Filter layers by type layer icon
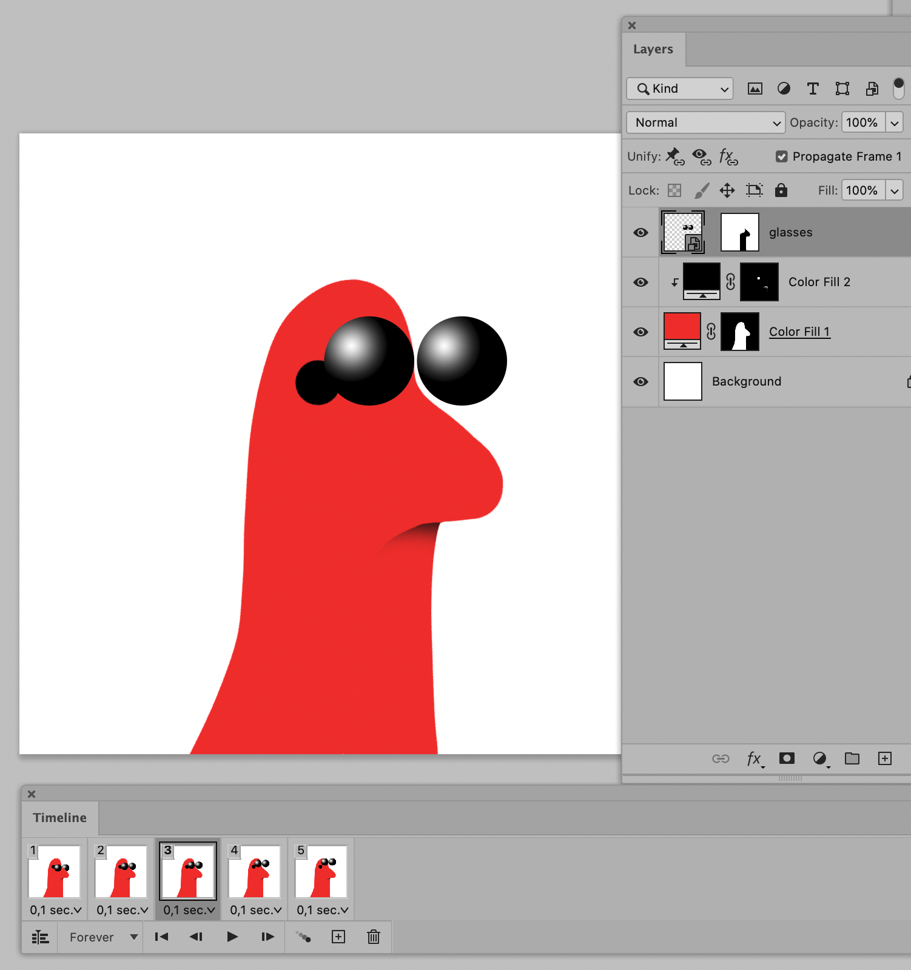911x970 pixels. [x=813, y=89]
